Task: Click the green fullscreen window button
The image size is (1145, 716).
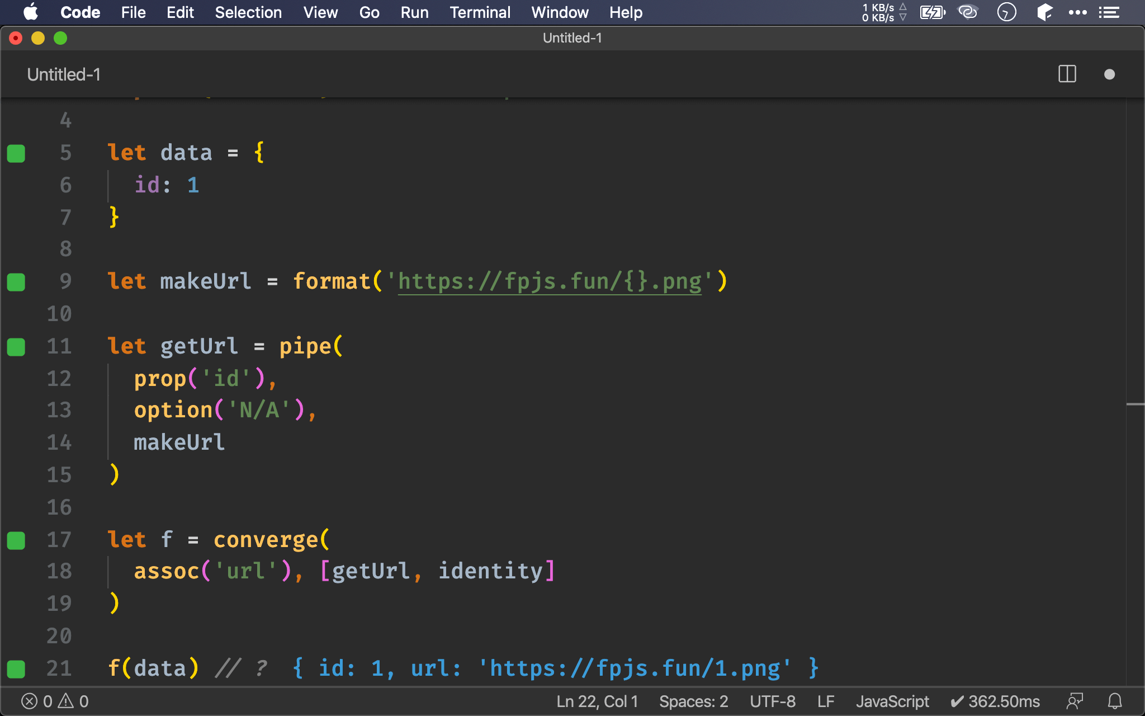Action: click(x=60, y=38)
